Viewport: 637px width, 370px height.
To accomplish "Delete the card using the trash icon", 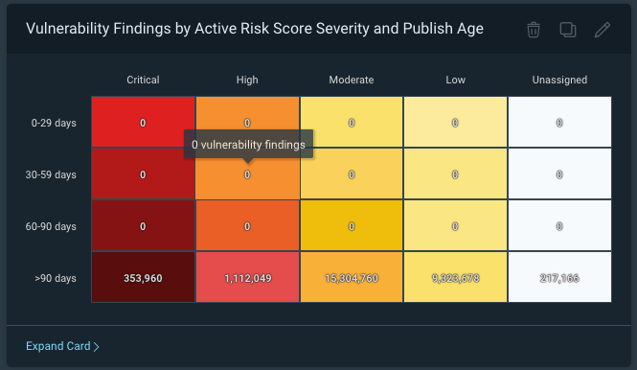I will tap(534, 30).
